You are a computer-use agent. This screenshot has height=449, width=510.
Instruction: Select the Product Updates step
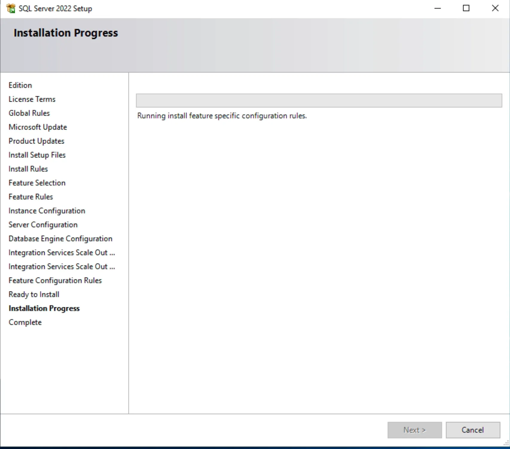(x=36, y=141)
